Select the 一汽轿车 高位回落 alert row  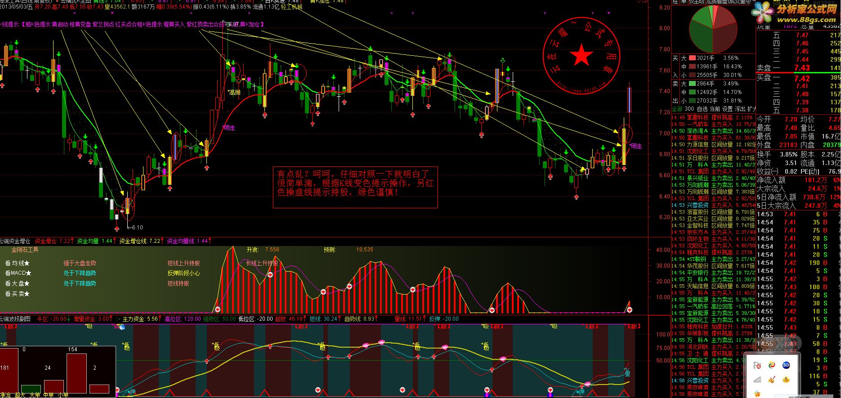pos(714,306)
